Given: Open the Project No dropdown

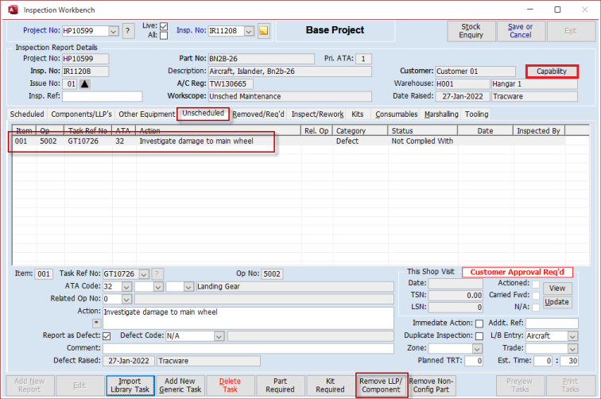Looking at the screenshot, I should click(x=114, y=31).
